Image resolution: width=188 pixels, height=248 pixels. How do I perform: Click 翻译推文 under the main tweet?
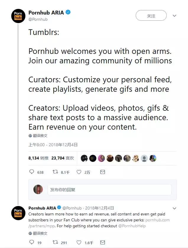(x=40, y=136)
